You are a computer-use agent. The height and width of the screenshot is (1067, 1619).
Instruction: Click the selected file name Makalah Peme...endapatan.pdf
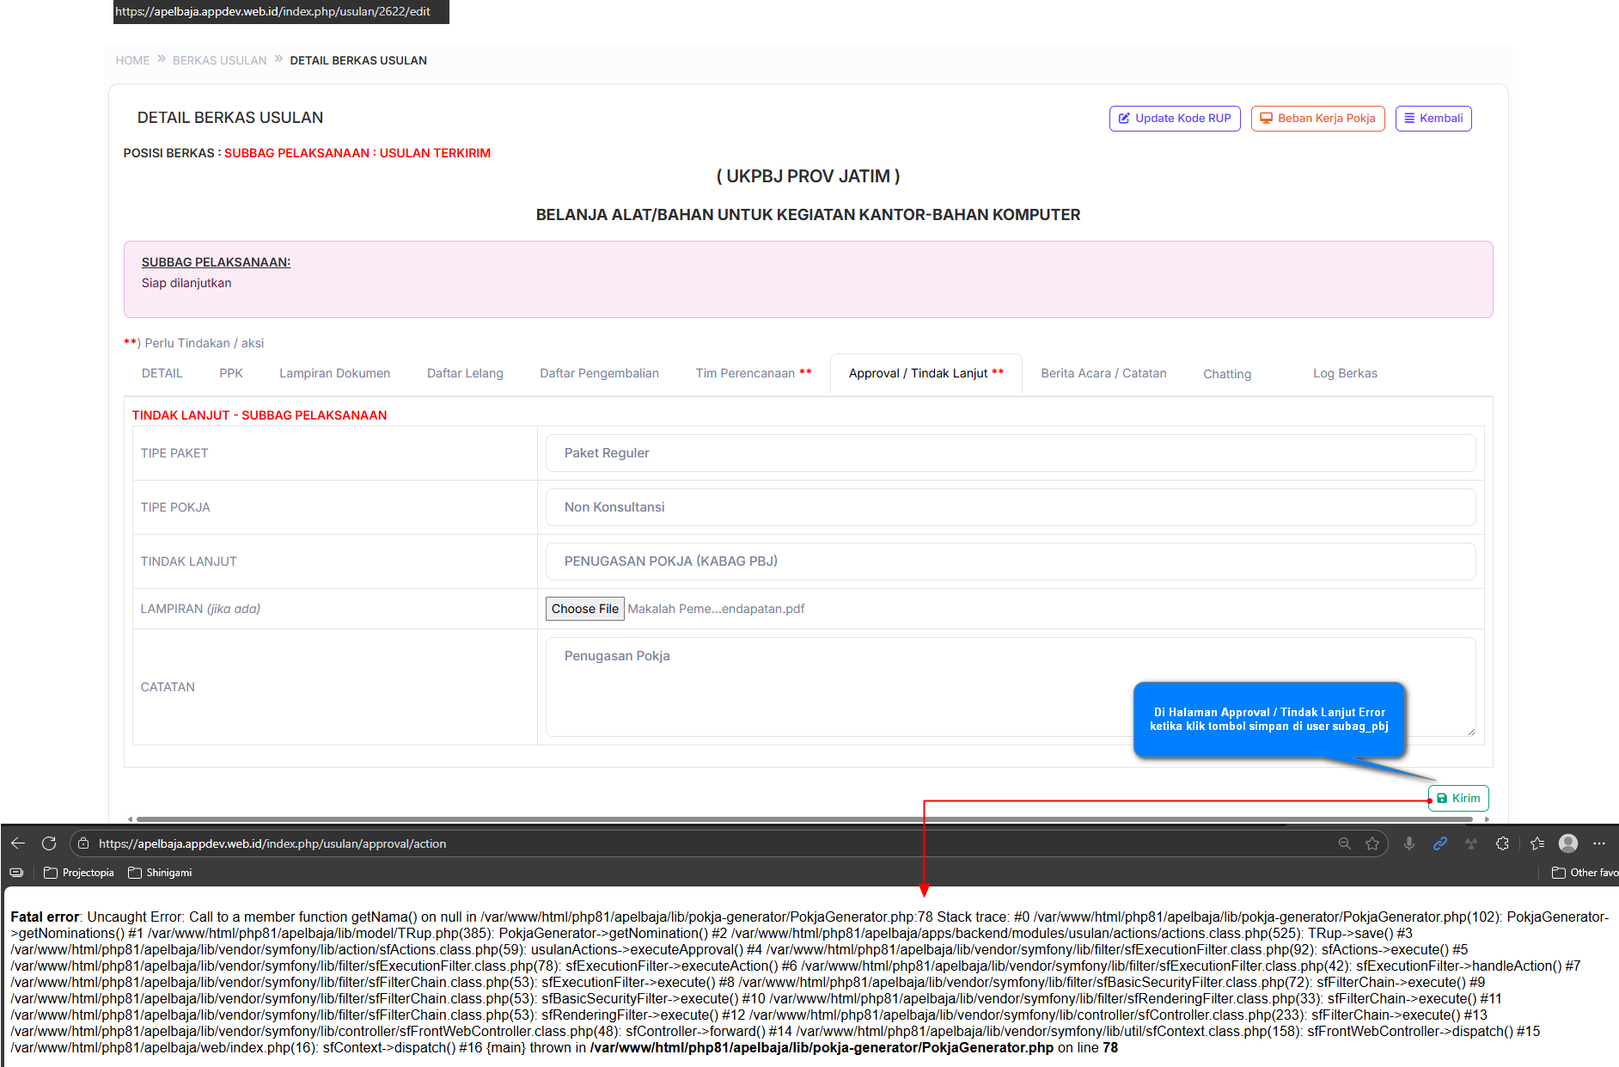(716, 609)
